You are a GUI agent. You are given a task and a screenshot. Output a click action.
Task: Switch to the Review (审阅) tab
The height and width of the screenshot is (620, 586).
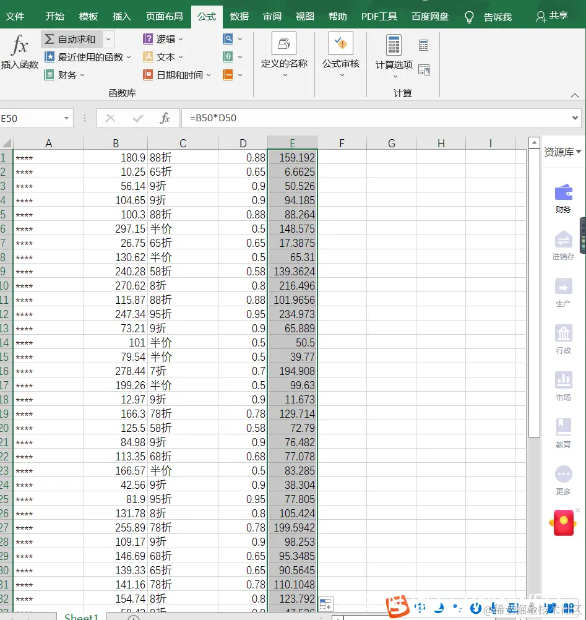[272, 17]
